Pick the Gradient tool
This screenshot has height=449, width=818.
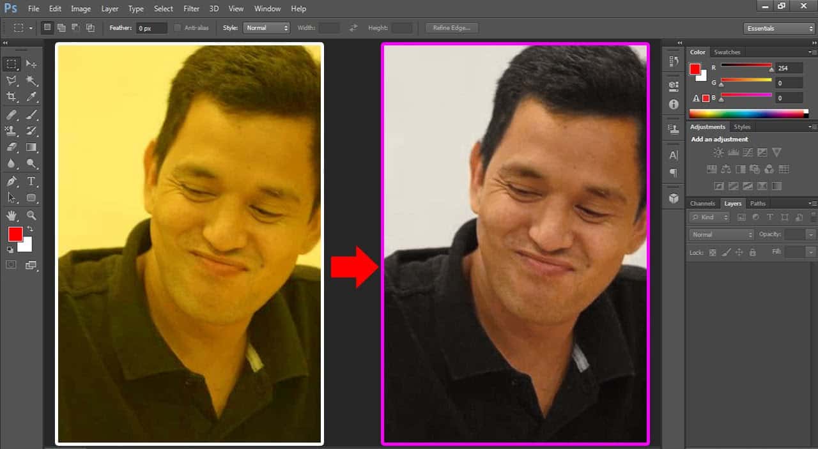click(31, 148)
